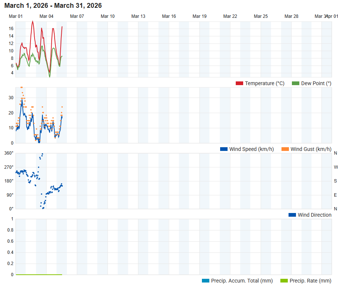Click the March 2026 date range heading

pos(53,6)
